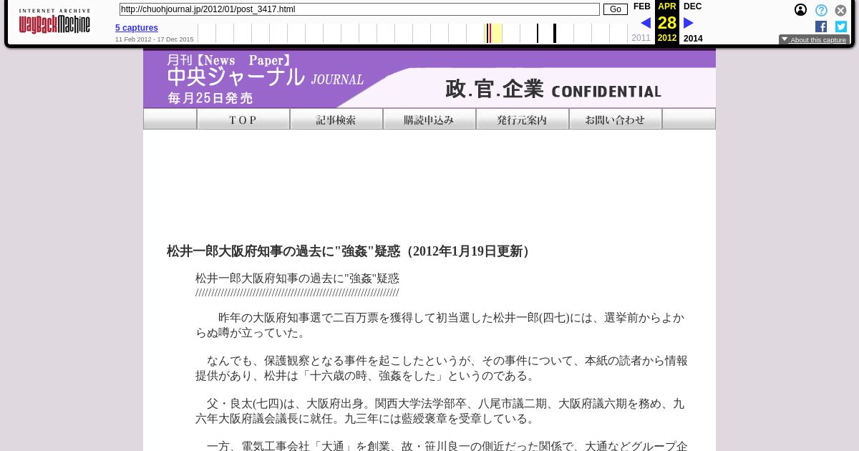Open 発行元案内 navigation tab
Viewport: 859px width, 451px height.
click(523, 119)
